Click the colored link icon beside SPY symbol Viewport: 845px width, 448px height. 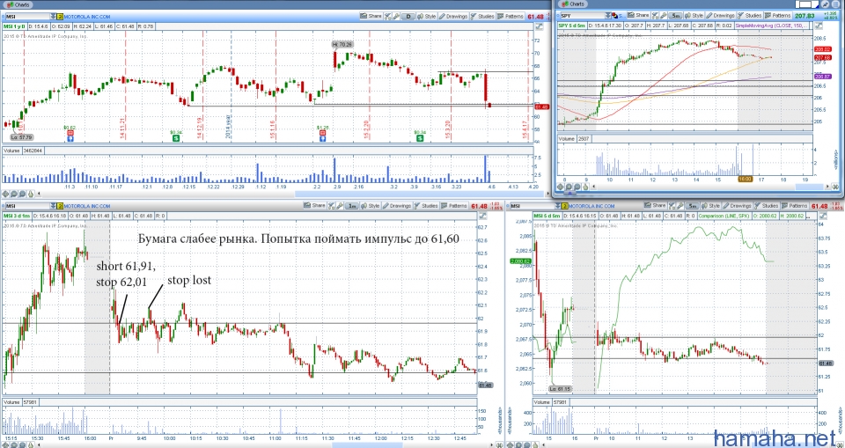pos(615,16)
